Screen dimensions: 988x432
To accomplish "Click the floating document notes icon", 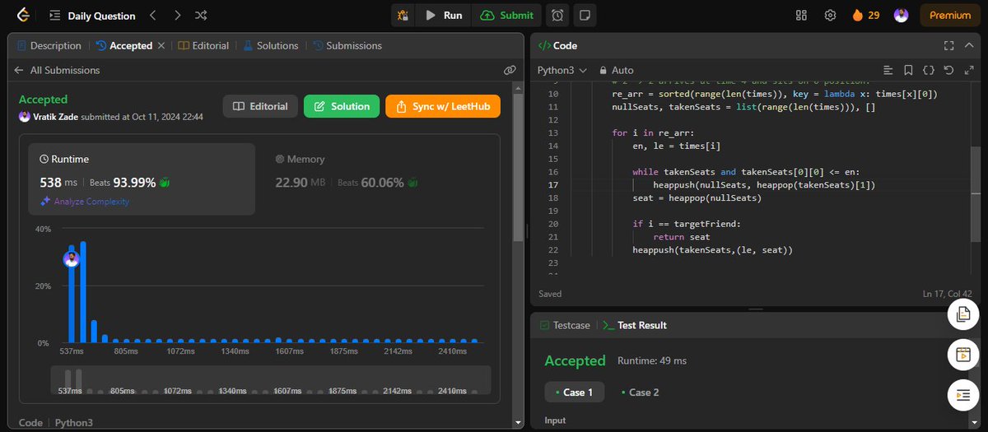I will pyautogui.click(x=963, y=314).
